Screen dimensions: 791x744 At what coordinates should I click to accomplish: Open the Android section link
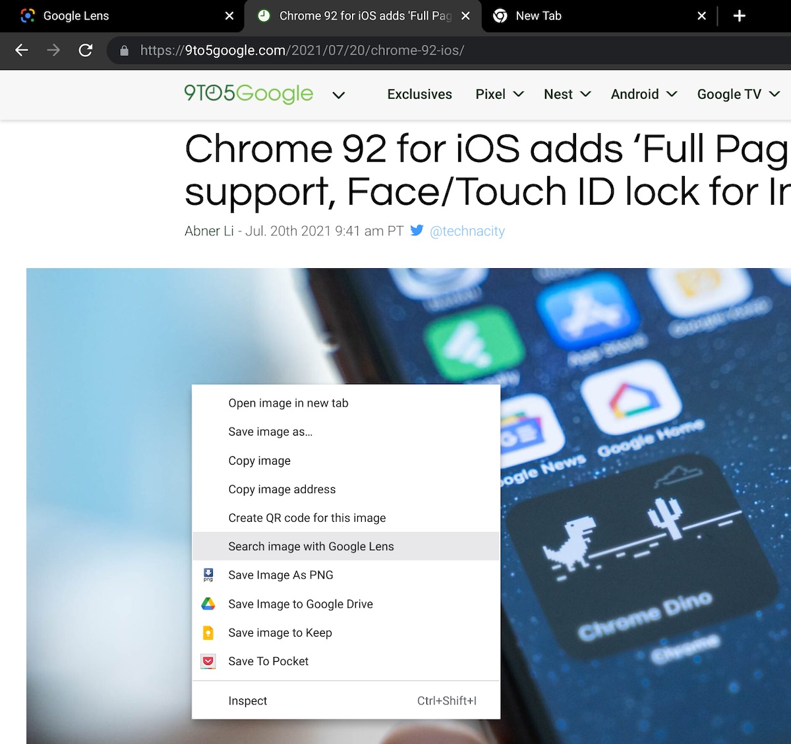635,94
